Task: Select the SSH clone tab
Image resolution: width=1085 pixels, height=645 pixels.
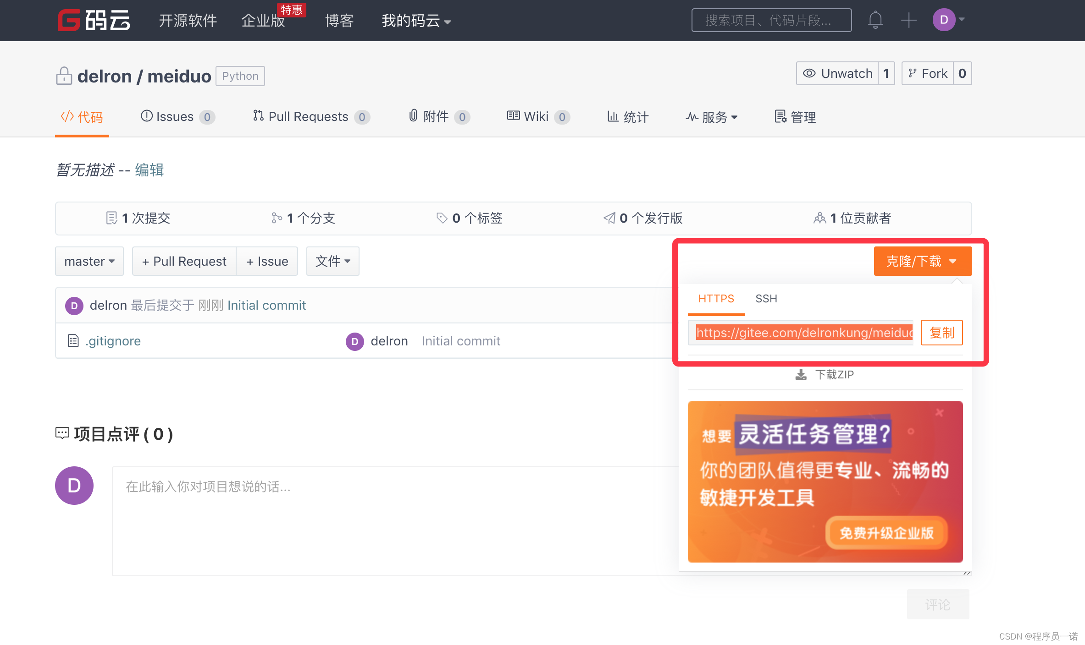Action: [766, 299]
